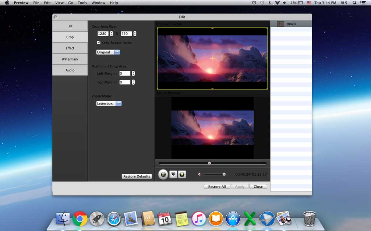Image resolution: width=371 pixels, height=231 pixels.
Task: Click the US flag input source icon
Action: pos(309,3)
